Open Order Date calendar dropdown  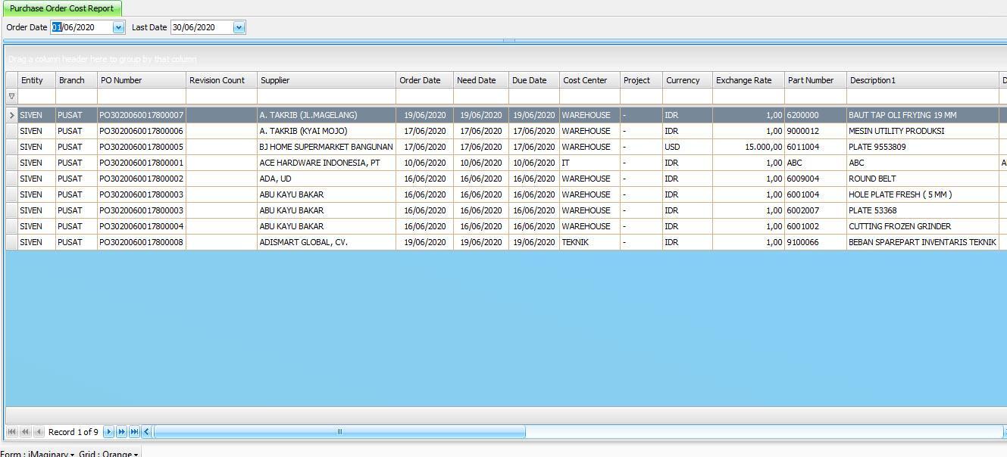pyautogui.click(x=118, y=27)
